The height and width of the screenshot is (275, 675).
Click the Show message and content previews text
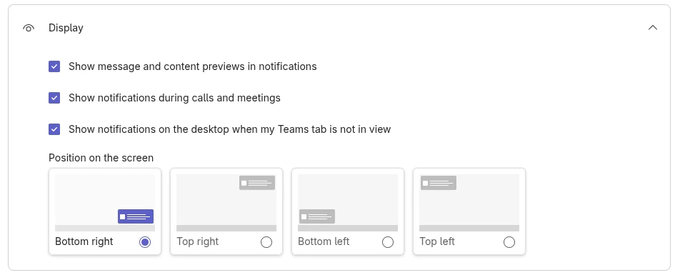tap(192, 66)
